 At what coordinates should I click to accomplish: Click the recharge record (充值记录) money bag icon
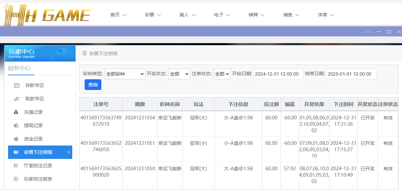point(16,112)
